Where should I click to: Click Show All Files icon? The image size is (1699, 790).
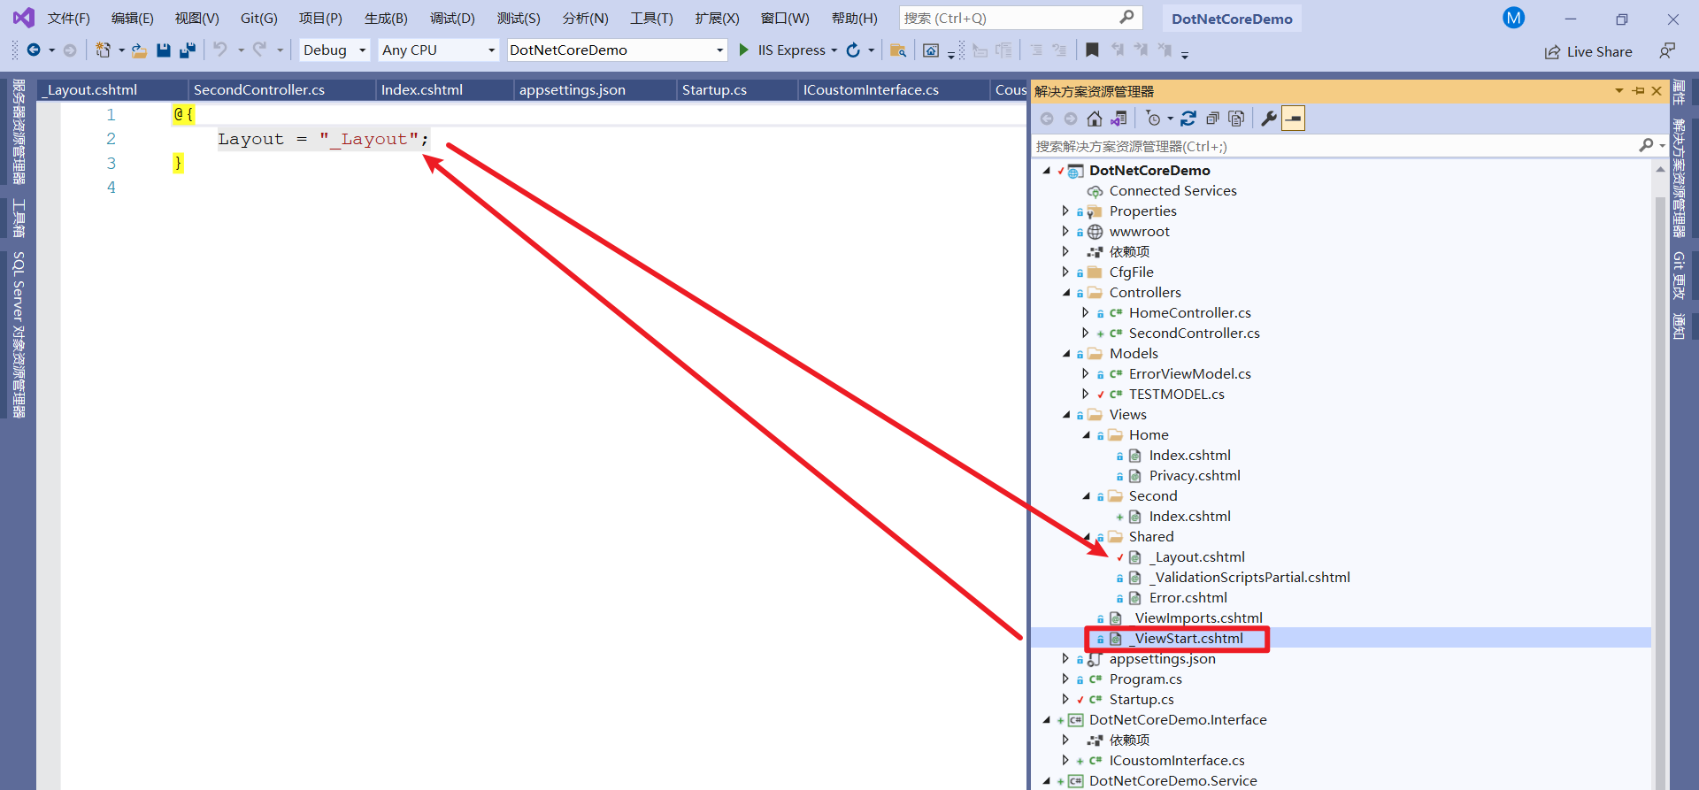(1236, 119)
